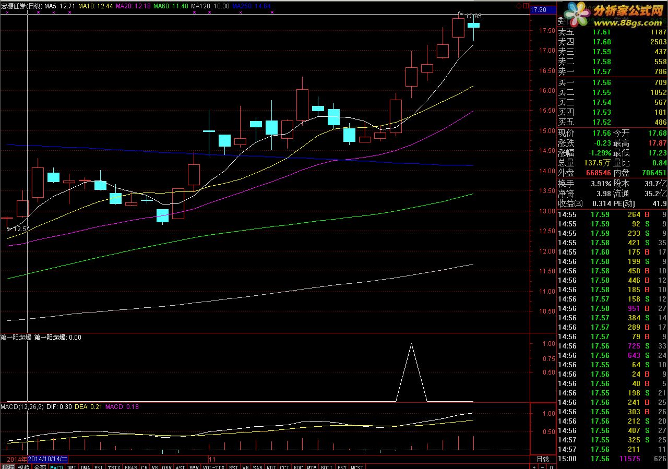The height and width of the screenshot is (469, 668).
Task: Click the 2014/10/14/二 date label
Action: pos(48,459)
